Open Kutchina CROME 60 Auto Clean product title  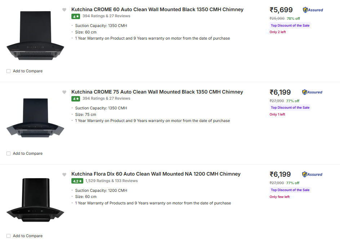(x=157, y=10)
